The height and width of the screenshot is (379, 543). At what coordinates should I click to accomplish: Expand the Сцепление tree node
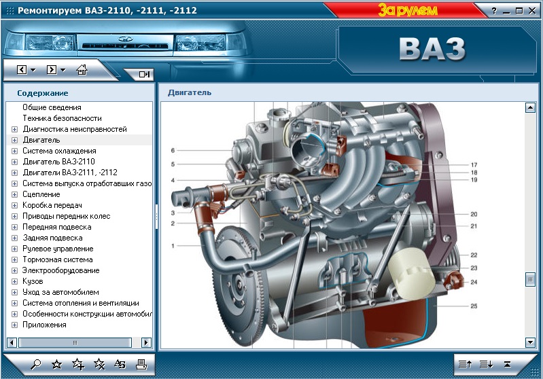14,194
